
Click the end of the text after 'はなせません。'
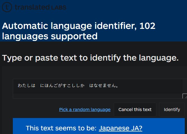[x=120, y=86]
